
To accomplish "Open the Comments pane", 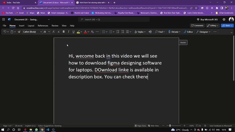I will click(197, 25).
